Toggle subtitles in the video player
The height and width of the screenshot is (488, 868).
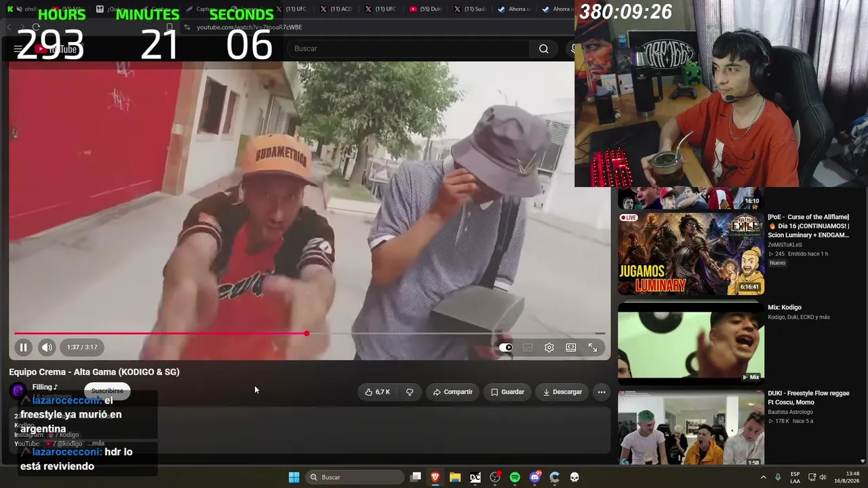point(528,348)
